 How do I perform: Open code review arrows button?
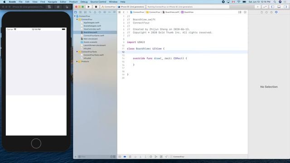click(x=265, y=7)
